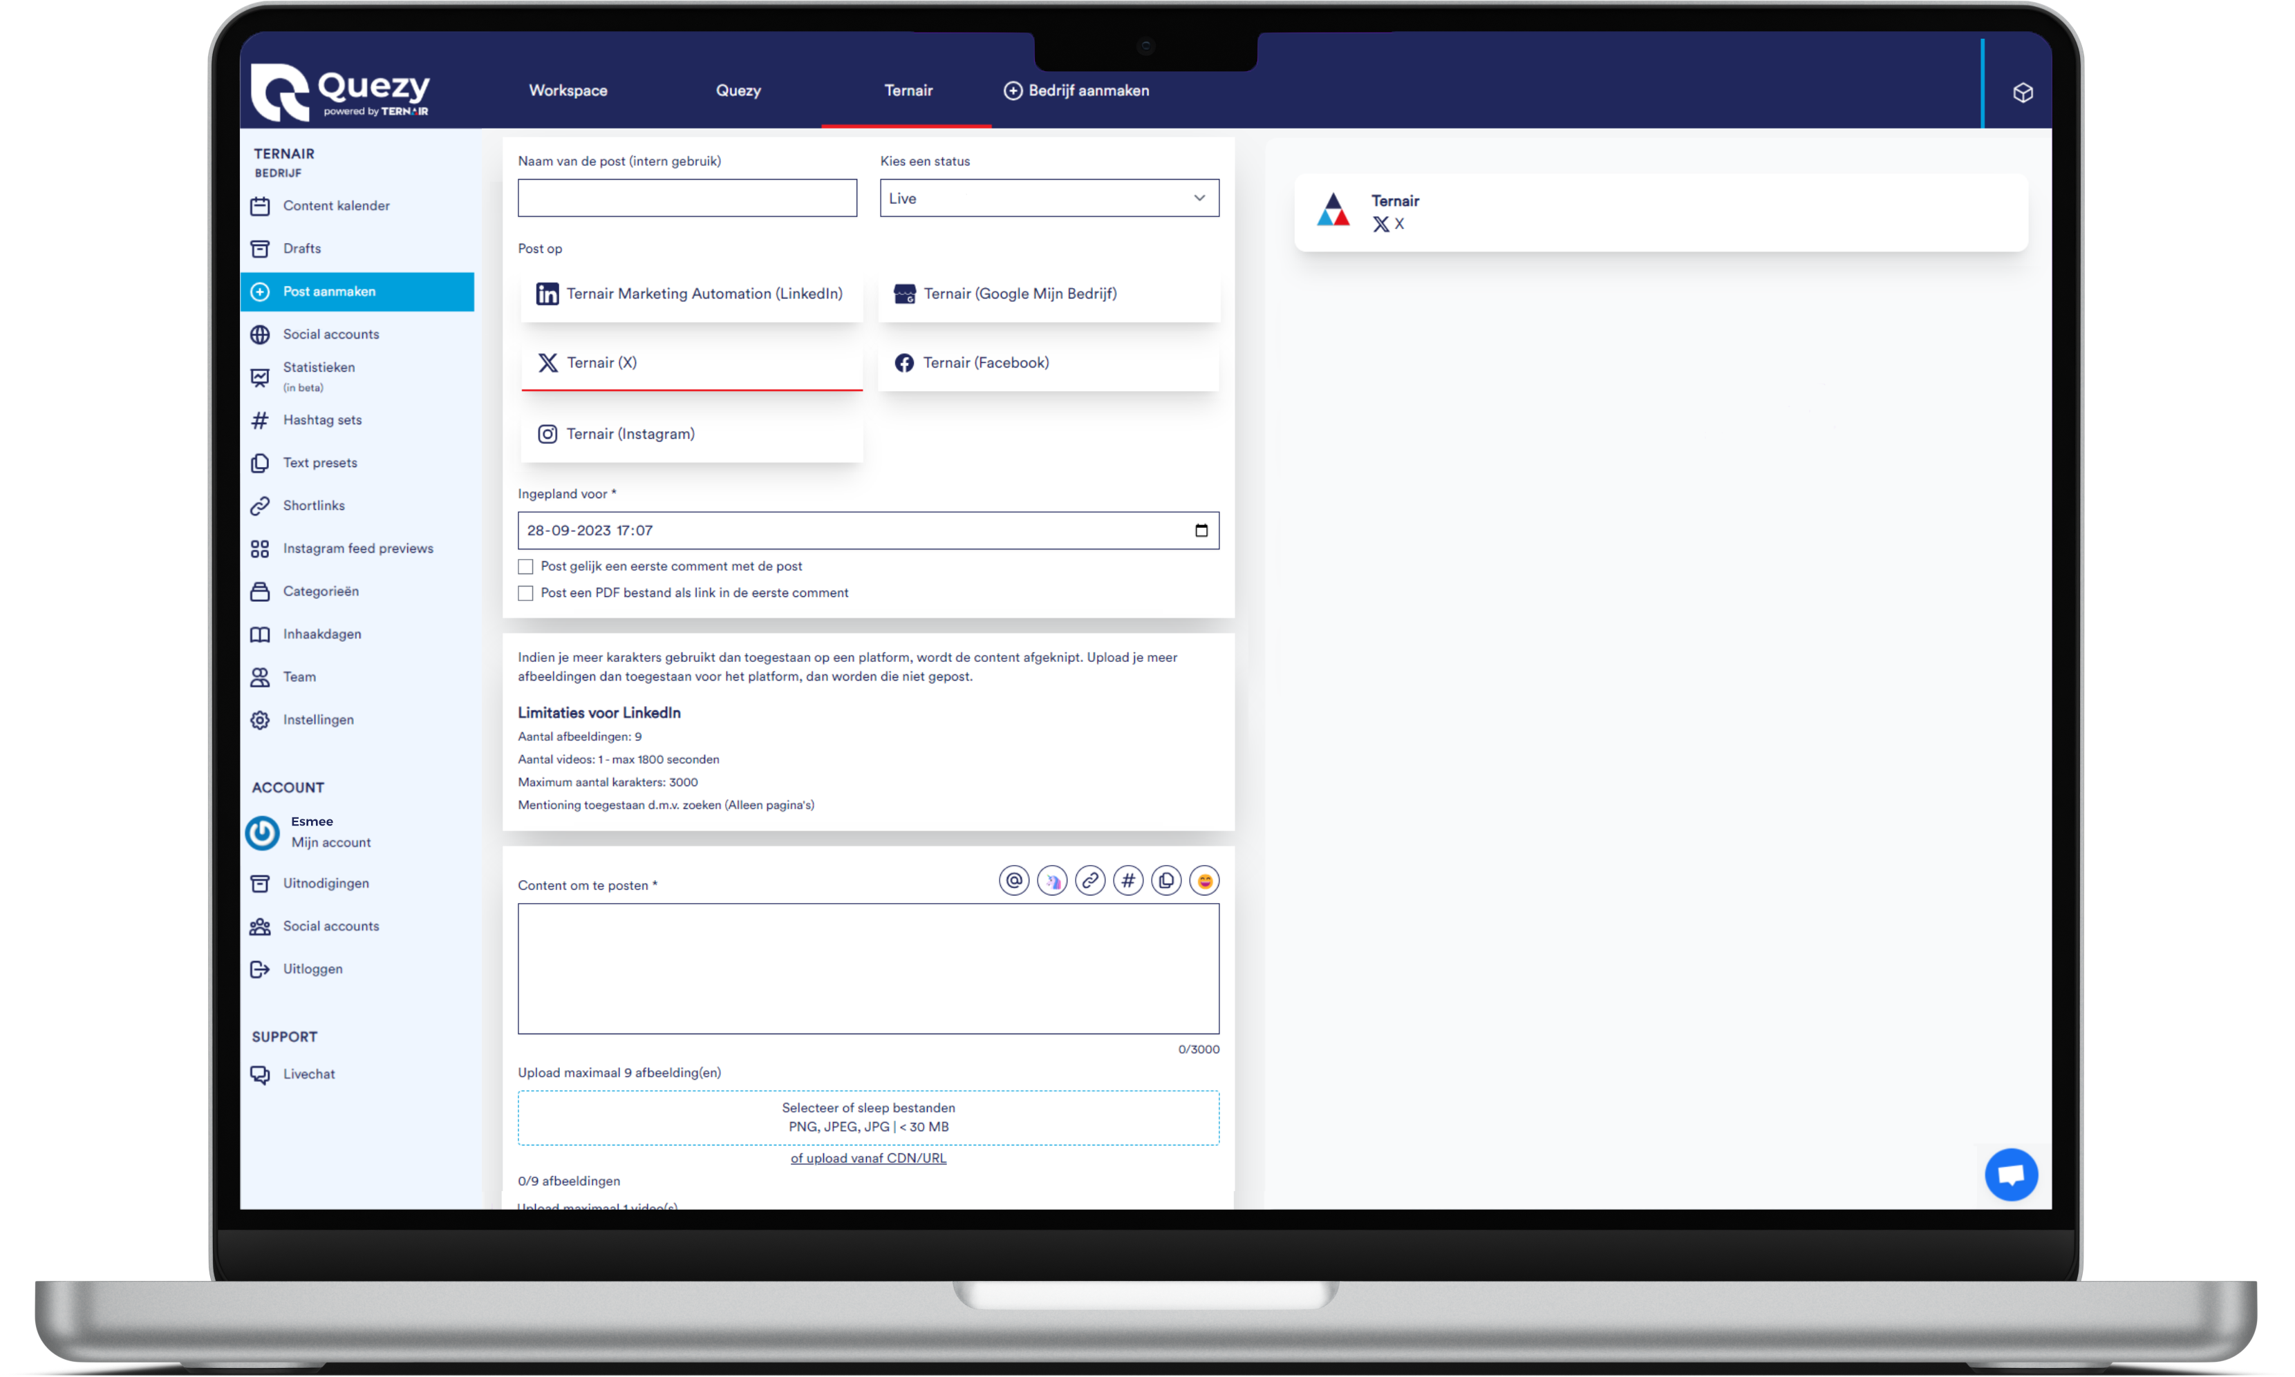The image size is (2295, 1377).
Task: Click the mention (@) icon in toolbar
Action: pos(1015,880)
